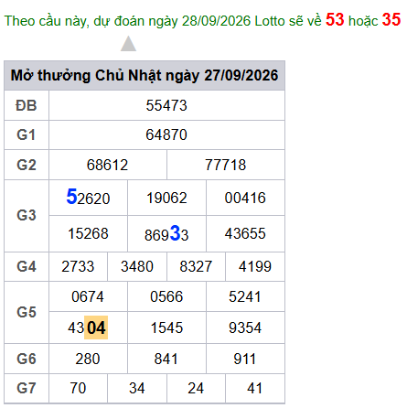The image size is (407, 408).
Task: Click the red predicted number 35
Action: pyautogui.click(x=391, y=19)
